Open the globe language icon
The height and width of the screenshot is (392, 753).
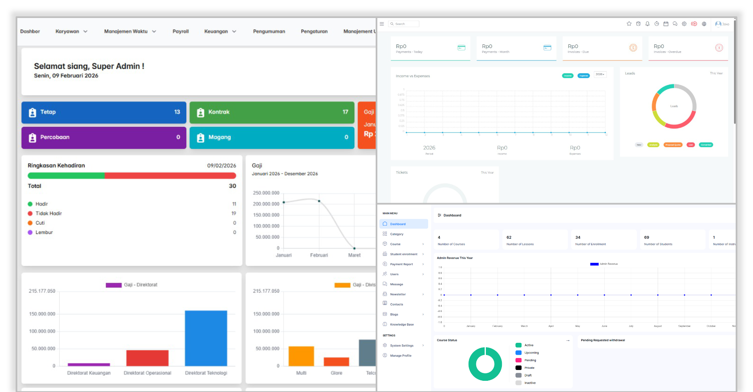tap(704, 24)
